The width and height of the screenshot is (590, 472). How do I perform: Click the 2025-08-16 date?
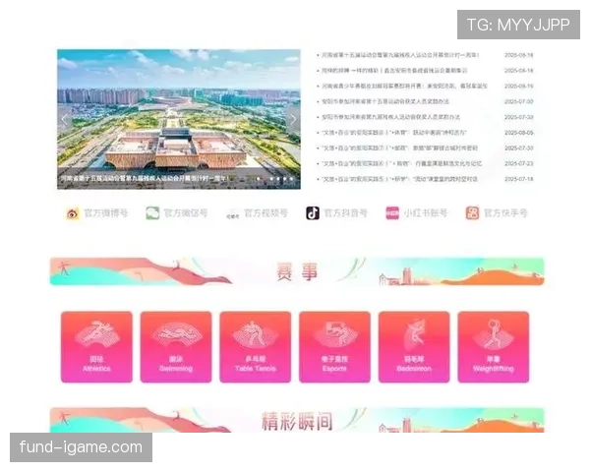pos(519,87)
